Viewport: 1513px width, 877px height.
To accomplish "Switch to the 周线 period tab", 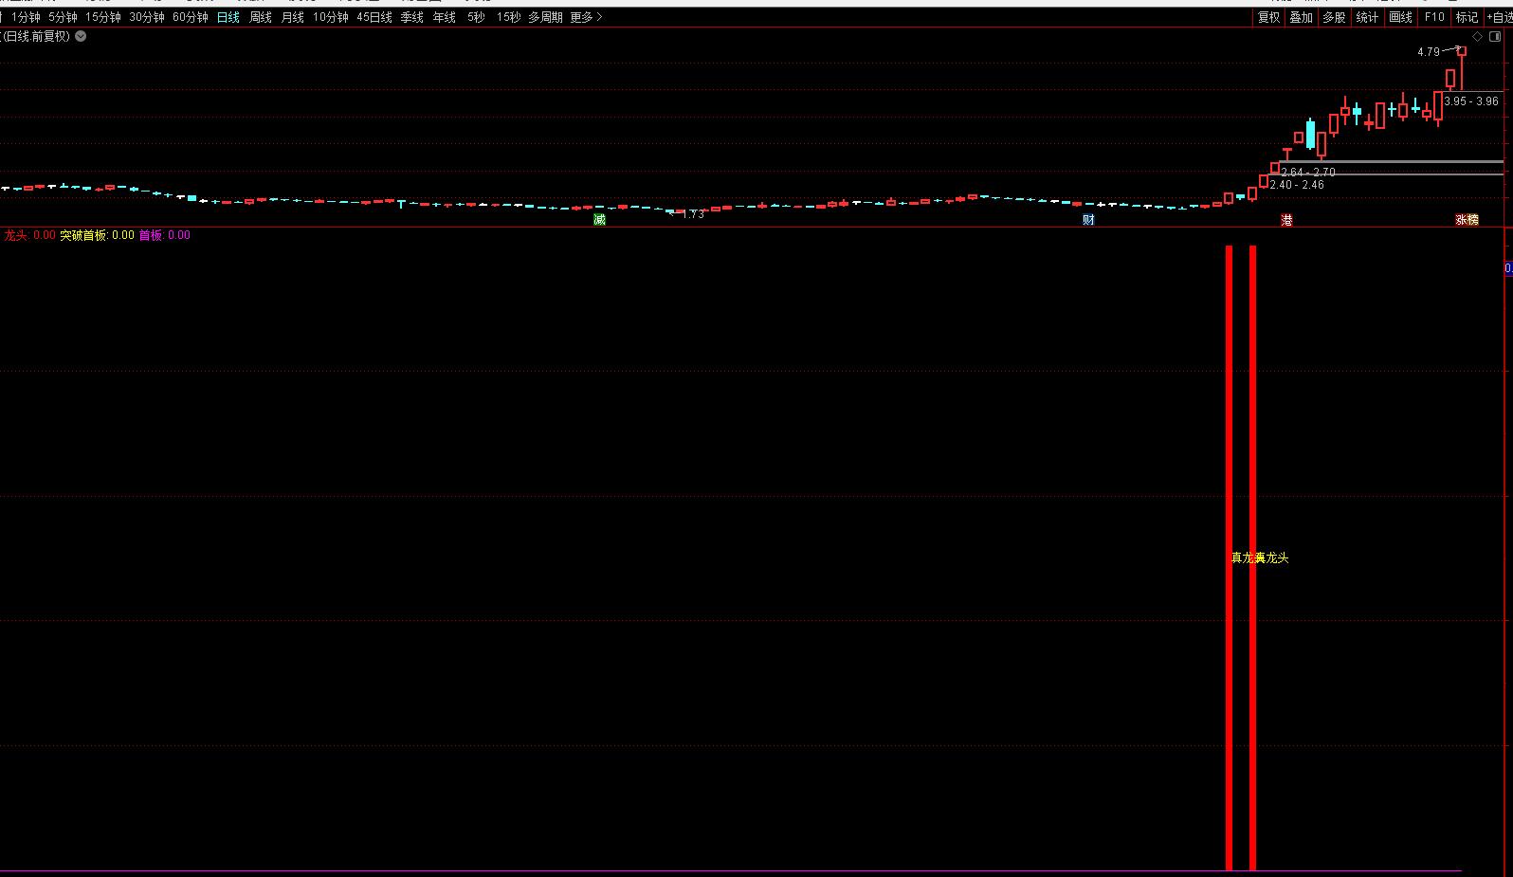I will click(x=260, y=17).
